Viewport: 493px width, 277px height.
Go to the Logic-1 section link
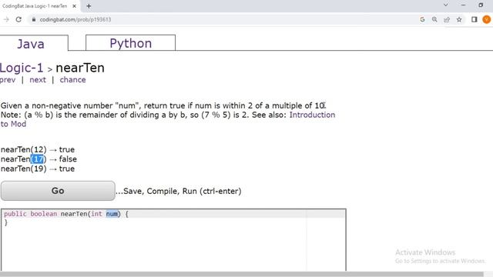click(x=22, y=68)
